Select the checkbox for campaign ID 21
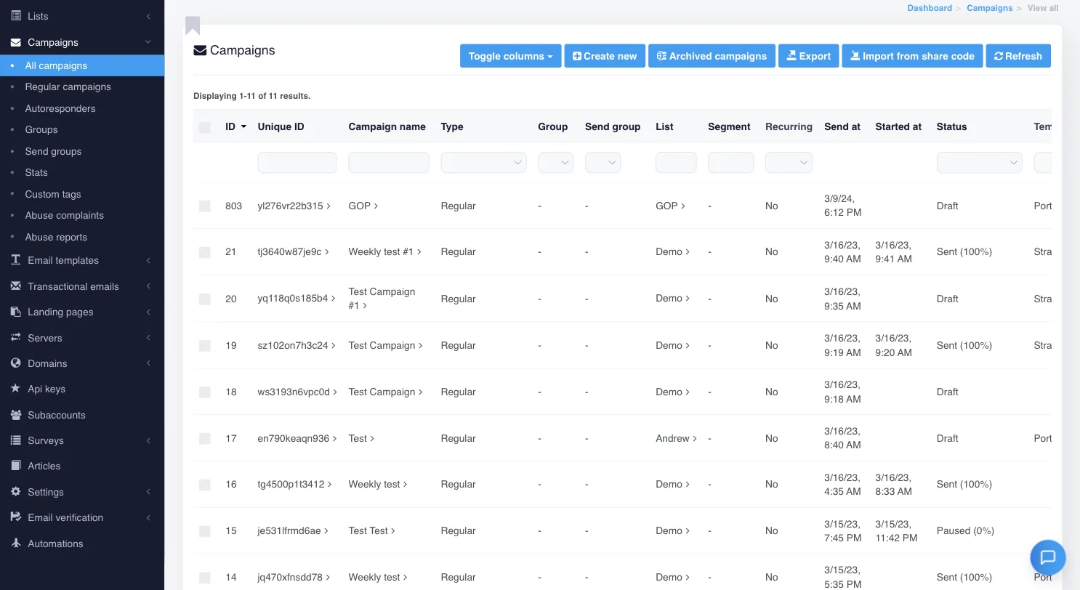This screenshot has height=590, width=1080. coord(205,252)
